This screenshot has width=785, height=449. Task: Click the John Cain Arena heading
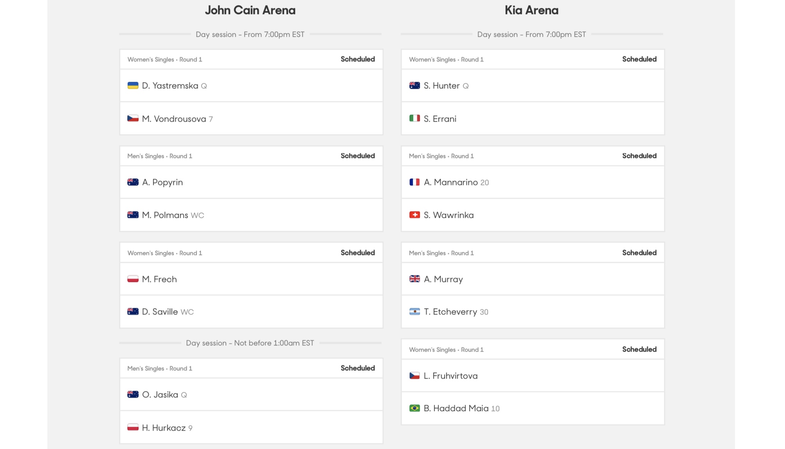pos(250,10)
